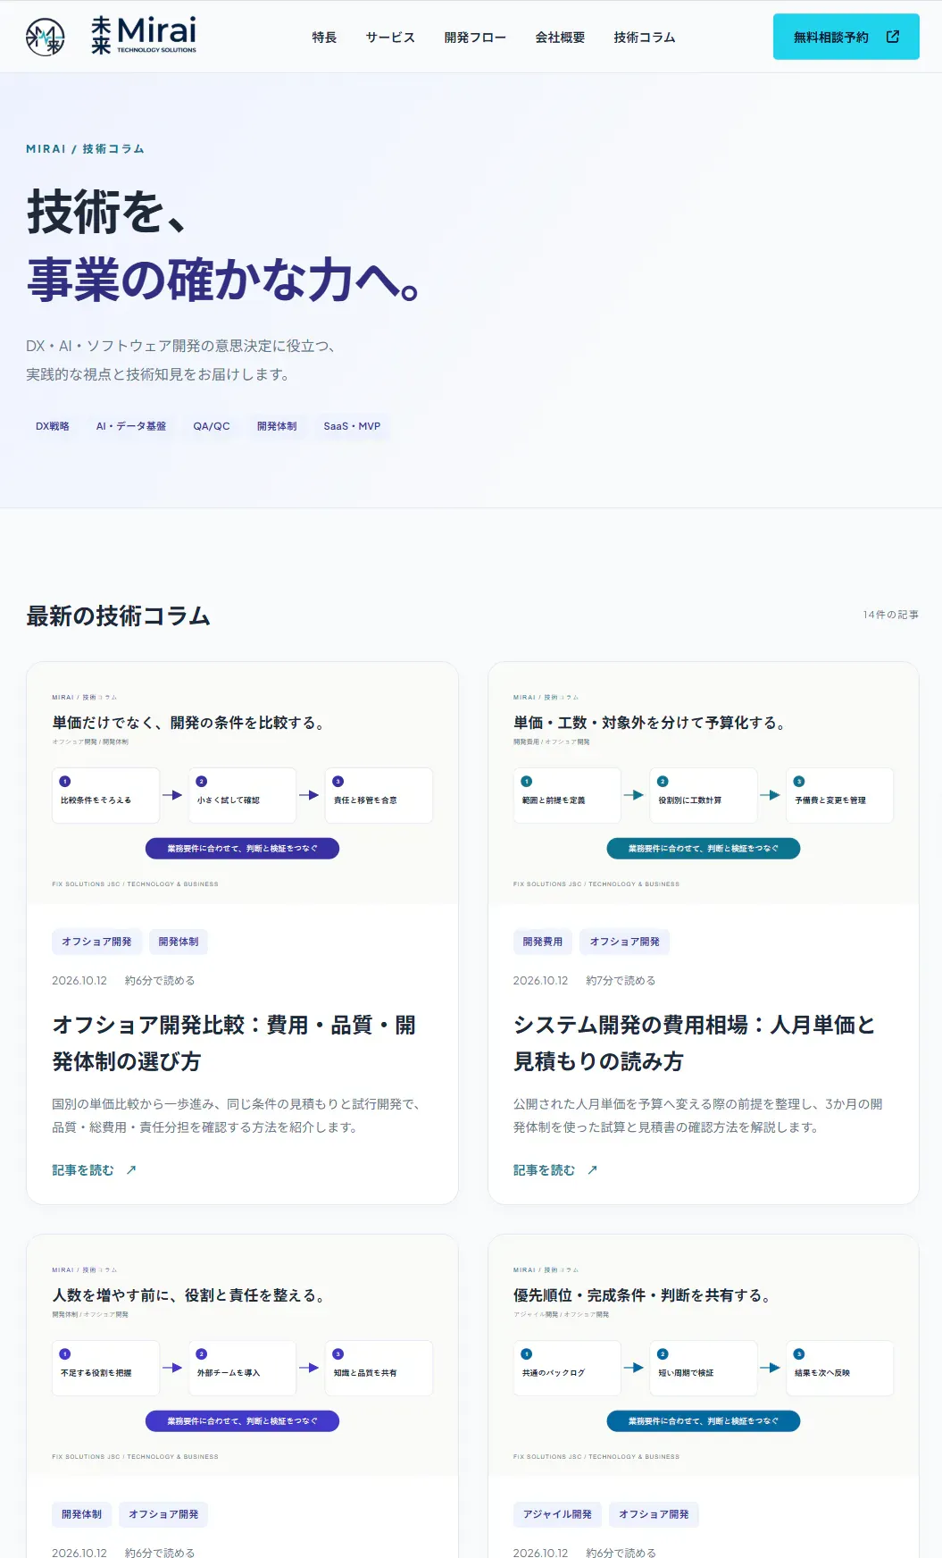Click arrow icon beside システム開発の費用相場 記事を読む
942x1558 pixels.
click(x=592, y=1169)
